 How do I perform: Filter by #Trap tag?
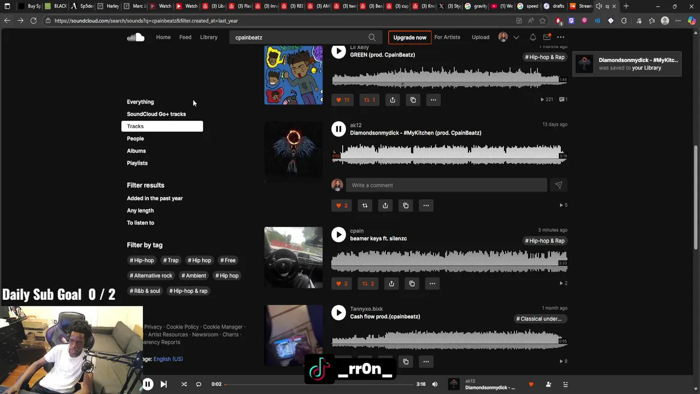(x=171, y=260)
